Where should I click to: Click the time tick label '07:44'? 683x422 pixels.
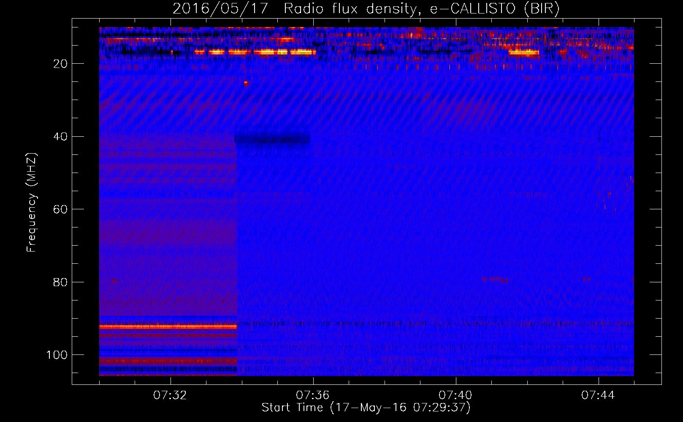coord(598,395)
